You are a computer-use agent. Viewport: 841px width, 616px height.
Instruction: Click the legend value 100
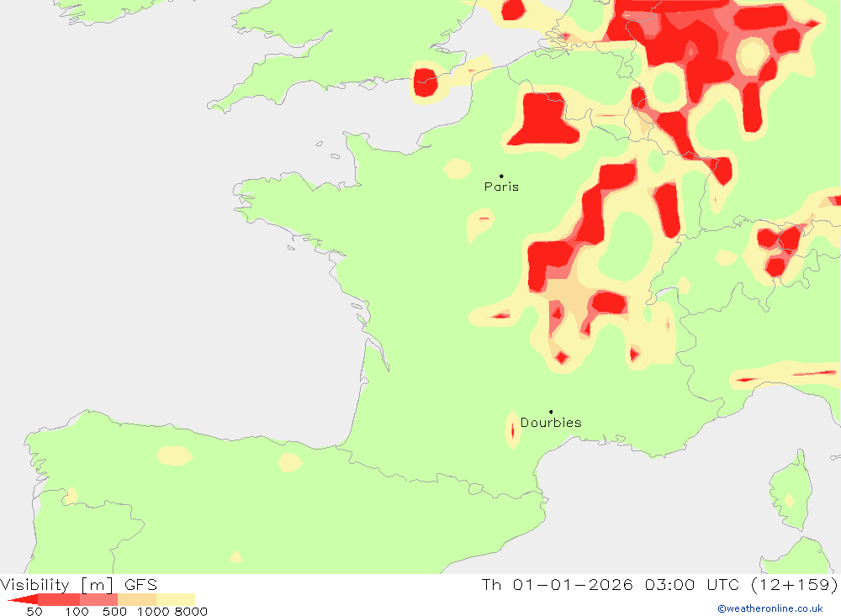click(77, 612)
